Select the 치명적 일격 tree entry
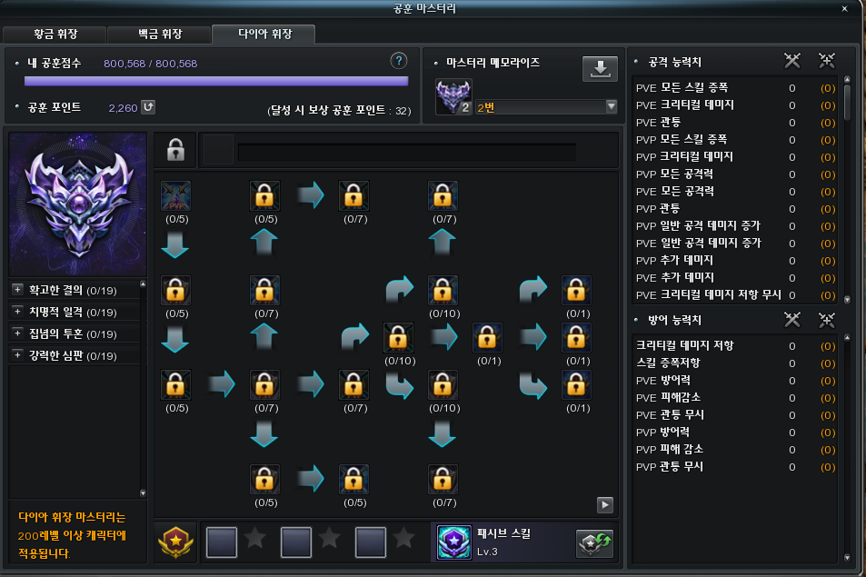The width and height of the screenshot is (866, 577). point(74,312)
